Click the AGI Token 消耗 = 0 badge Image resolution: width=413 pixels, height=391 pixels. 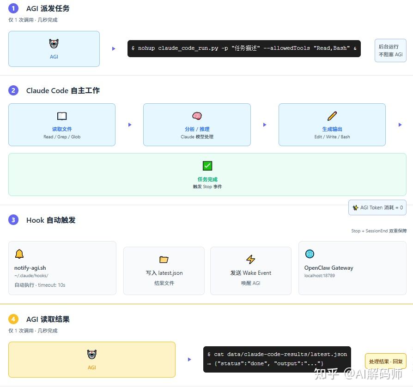(x=377, y=207)
